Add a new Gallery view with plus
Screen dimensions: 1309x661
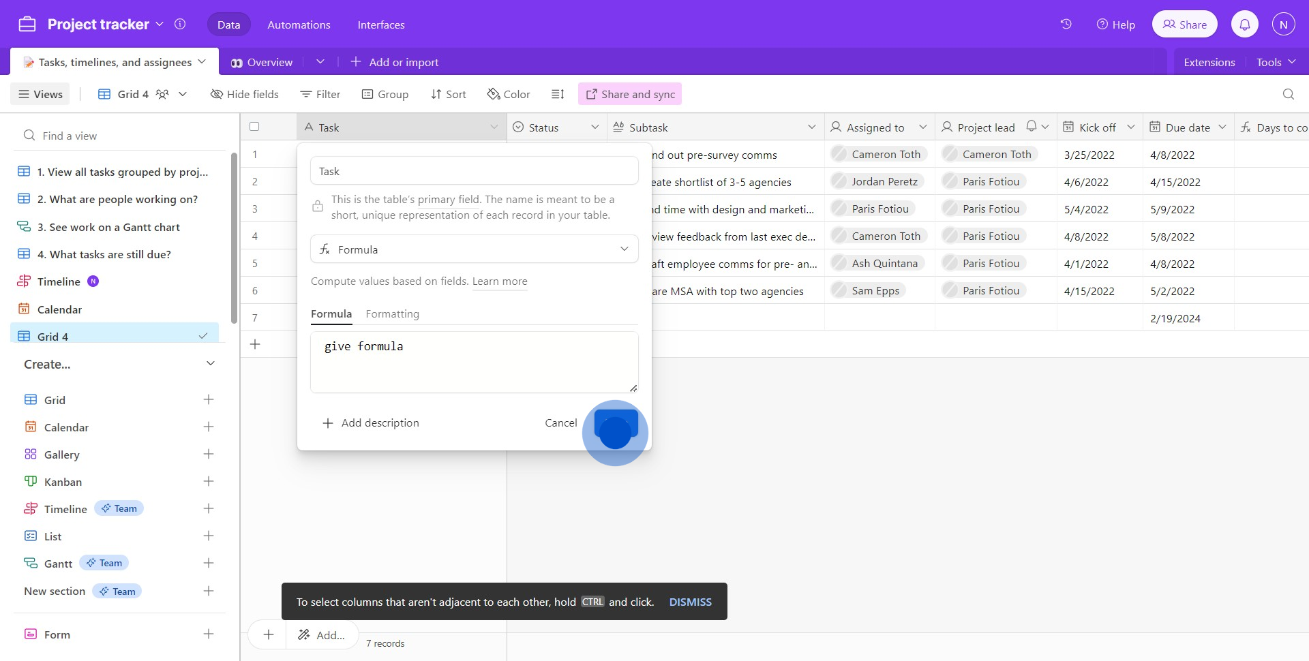[209, 455]
